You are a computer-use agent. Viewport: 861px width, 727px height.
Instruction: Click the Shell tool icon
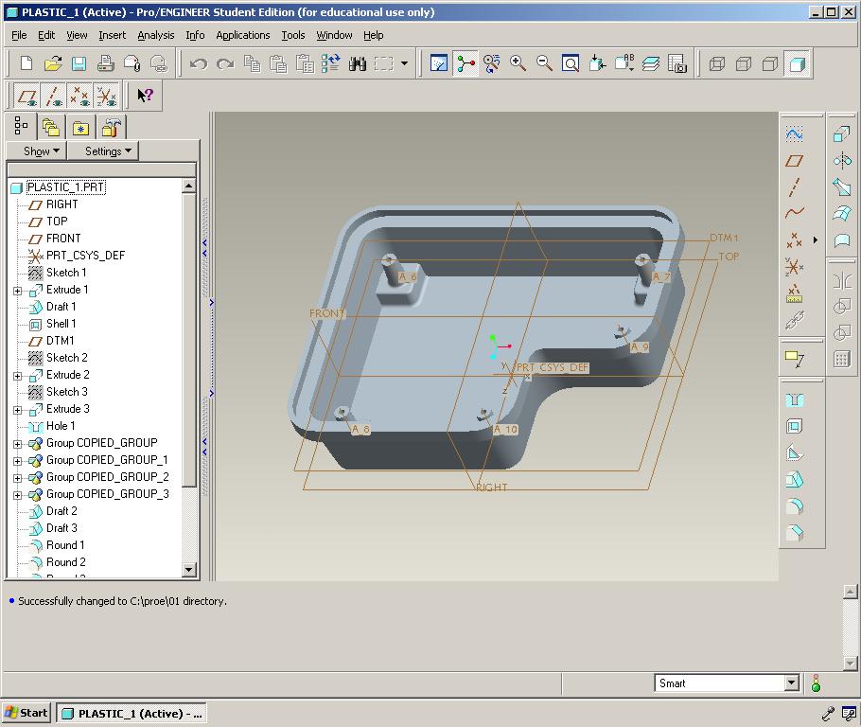(x=795, y=427)
